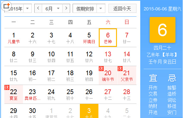183x118 pixels.
Task: Select June 11 廿五
Action: tap(70, 57)
